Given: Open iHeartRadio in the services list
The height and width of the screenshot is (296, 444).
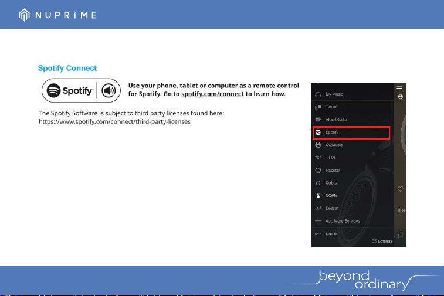Looking at the screenshot, I should 353,120.
